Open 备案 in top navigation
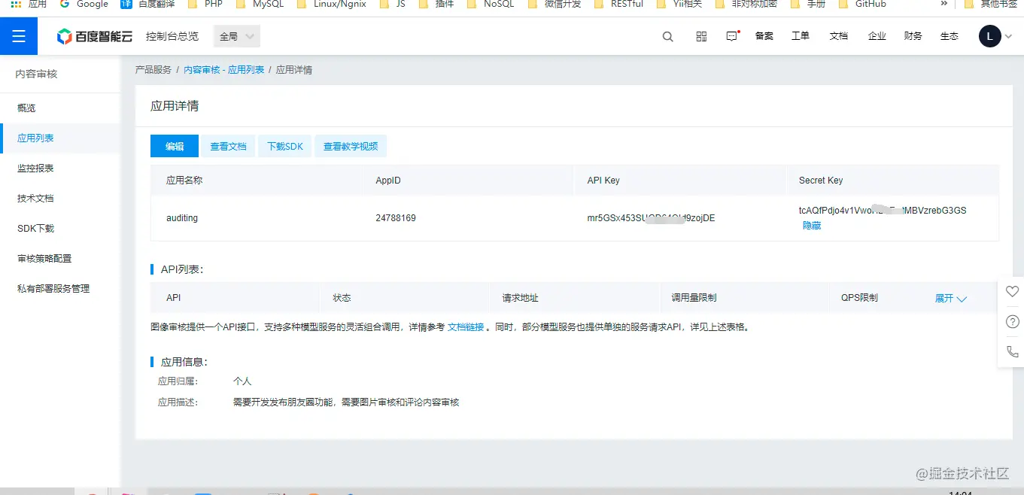The height and width of the screenshot is (495, 1024). 764,36
